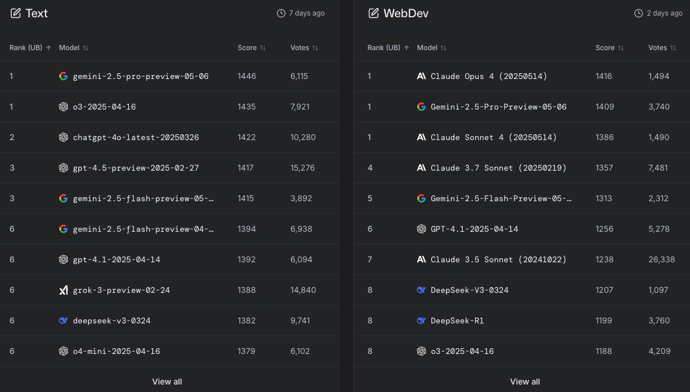Image resolution: width=690 pixels, height=392 pixels.
Task: Click the clock icon beside 7 days ago
Action: 281,13
